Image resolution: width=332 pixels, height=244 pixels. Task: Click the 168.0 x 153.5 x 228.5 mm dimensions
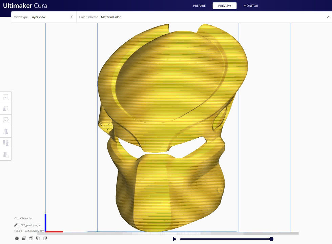(29, 231)
